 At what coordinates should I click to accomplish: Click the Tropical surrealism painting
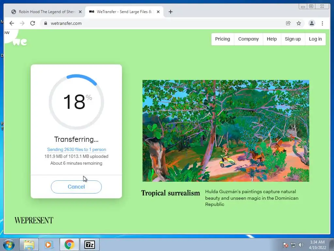coord(226,131)
